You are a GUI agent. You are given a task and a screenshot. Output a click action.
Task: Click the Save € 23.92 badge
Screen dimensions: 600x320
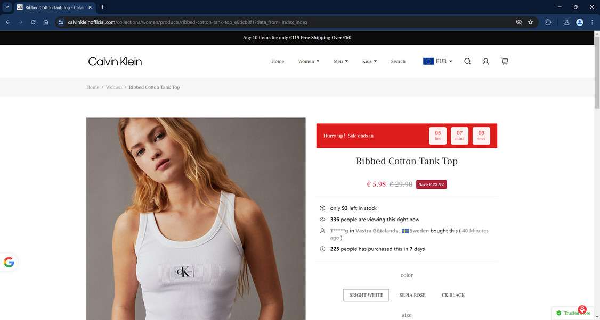click(x=431, y=184)
